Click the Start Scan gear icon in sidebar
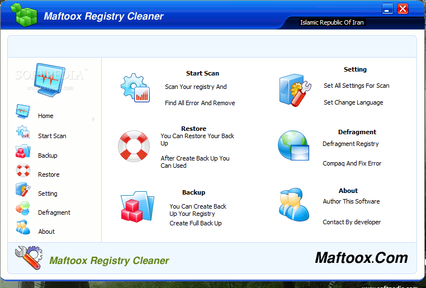 coord(23,132)
